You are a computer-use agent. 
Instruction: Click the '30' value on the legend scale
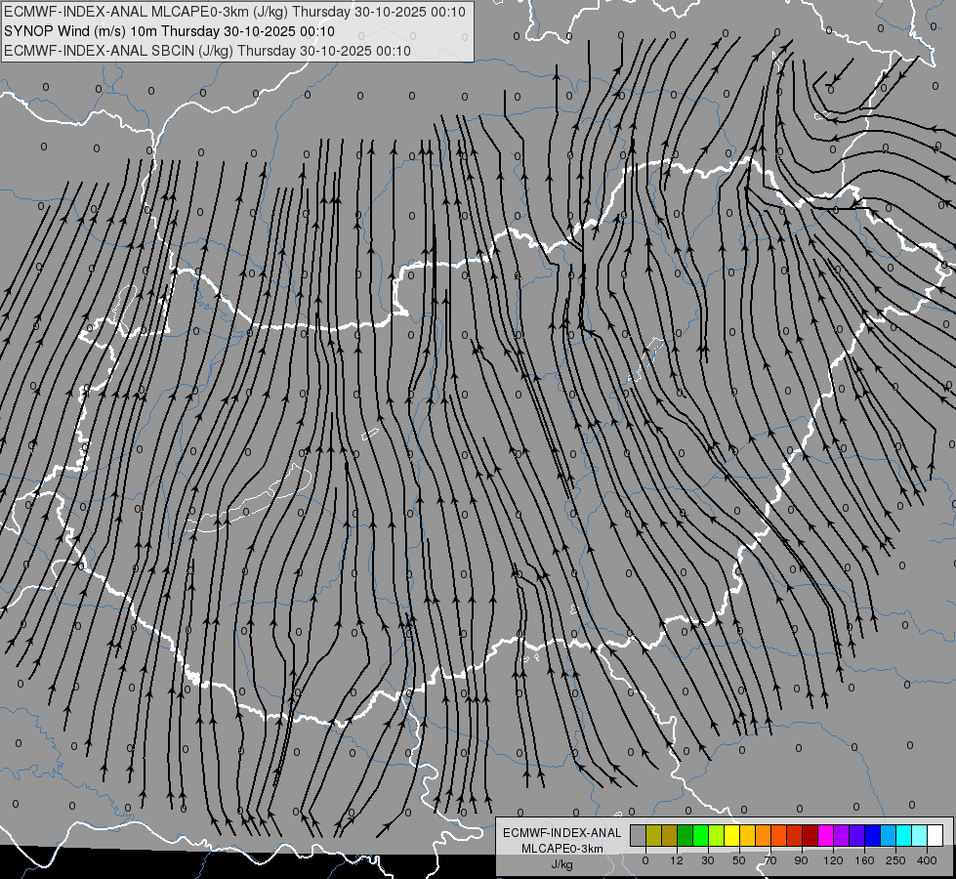708,860
